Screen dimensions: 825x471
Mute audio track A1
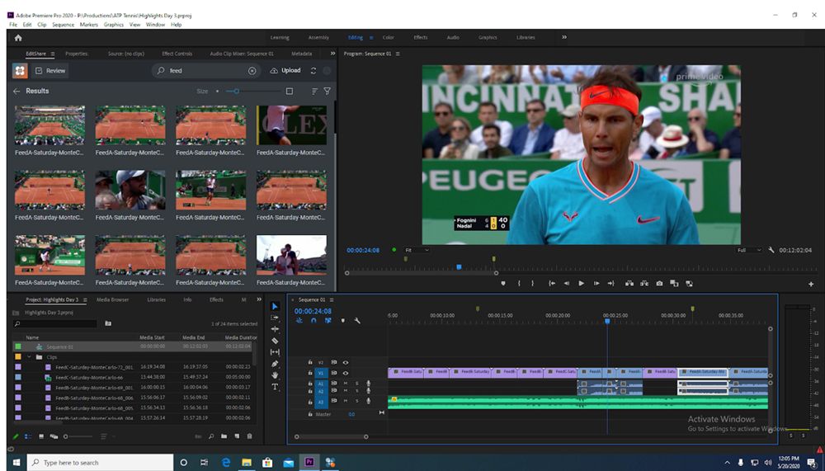pos(346,384)
